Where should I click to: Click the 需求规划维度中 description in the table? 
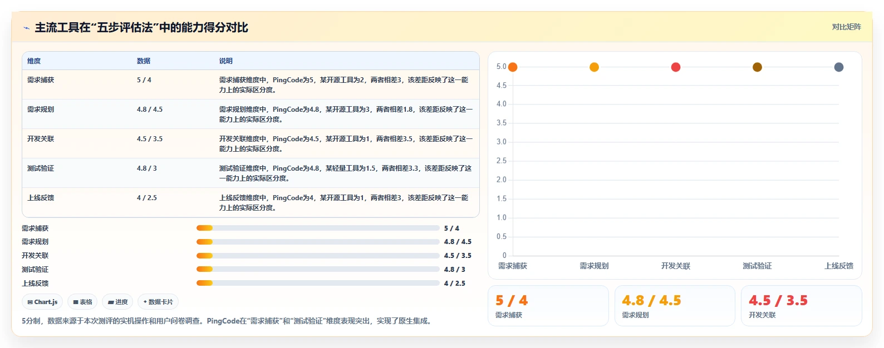(346, 115)
